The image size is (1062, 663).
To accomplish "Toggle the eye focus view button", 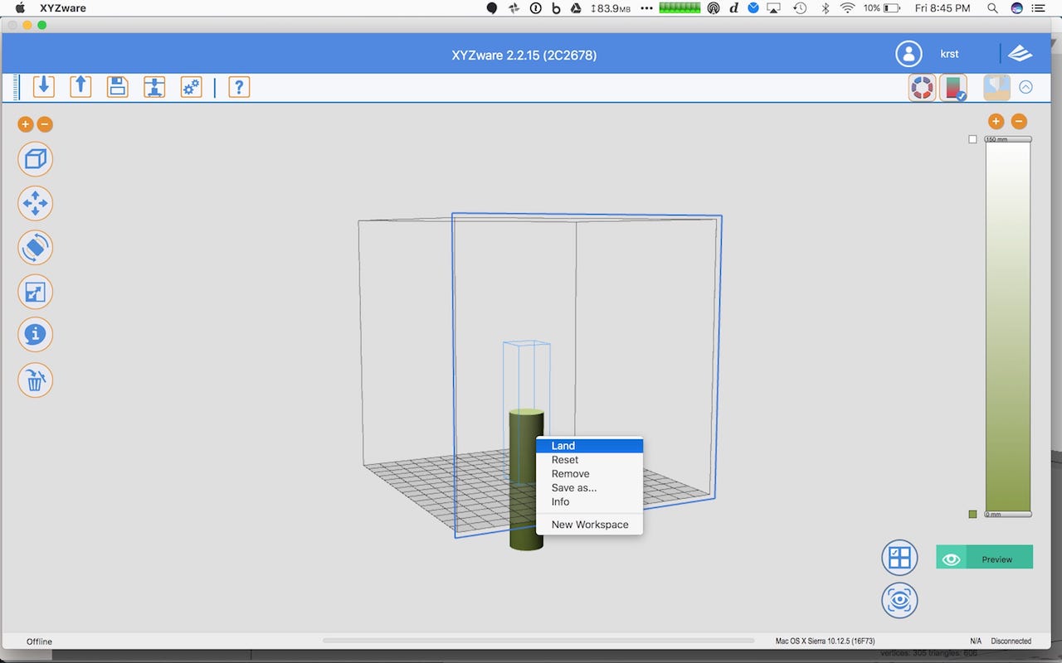I will [899, 600].
